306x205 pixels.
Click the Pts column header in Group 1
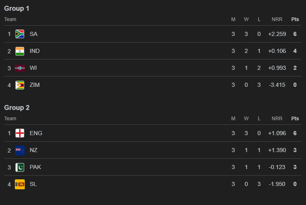(x=295, y=19)
